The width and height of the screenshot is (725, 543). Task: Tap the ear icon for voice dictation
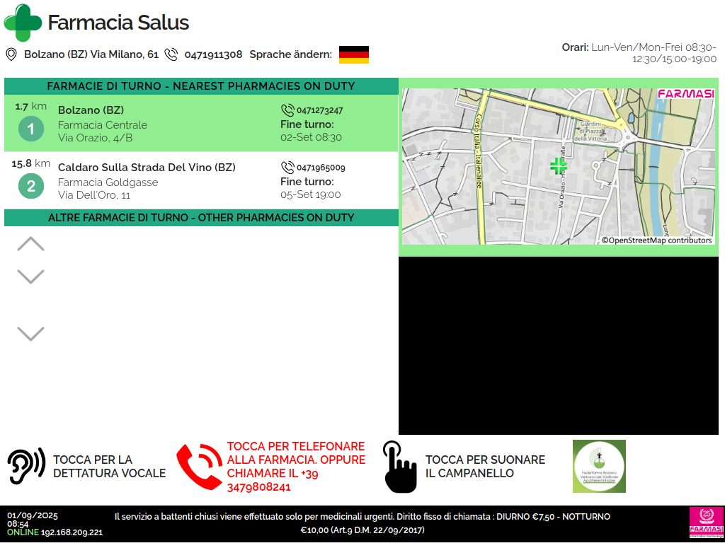(x=26, y=467)
